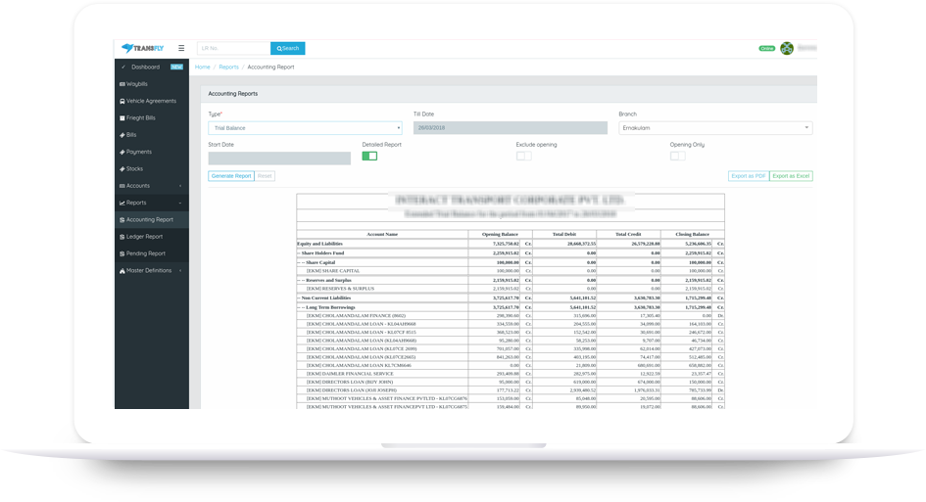Screen dimensions: 926x502
Task: Export the report as Excel
Action: point(791,176)
